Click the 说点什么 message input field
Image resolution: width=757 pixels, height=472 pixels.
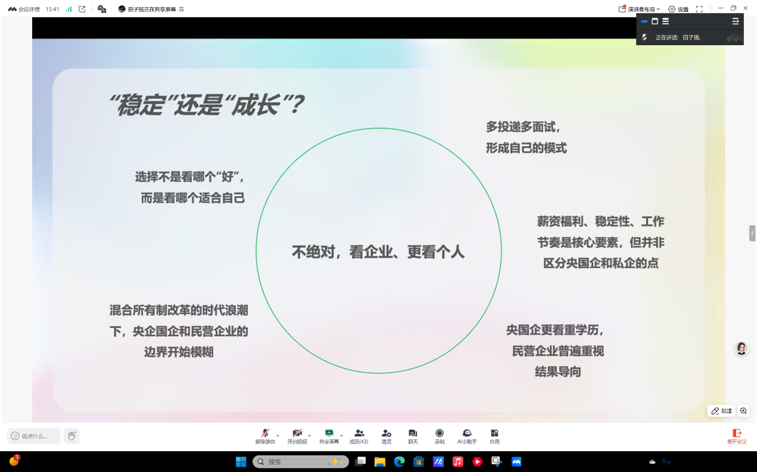[x=34, y=436]
